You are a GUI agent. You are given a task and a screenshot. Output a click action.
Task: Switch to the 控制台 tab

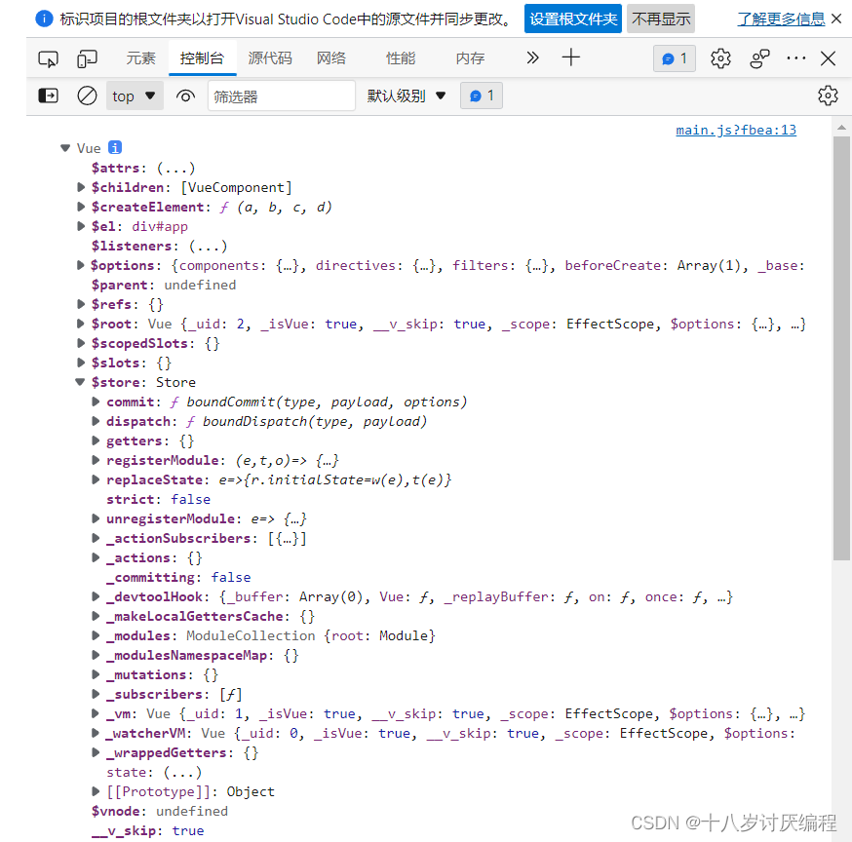coord(202,58)
